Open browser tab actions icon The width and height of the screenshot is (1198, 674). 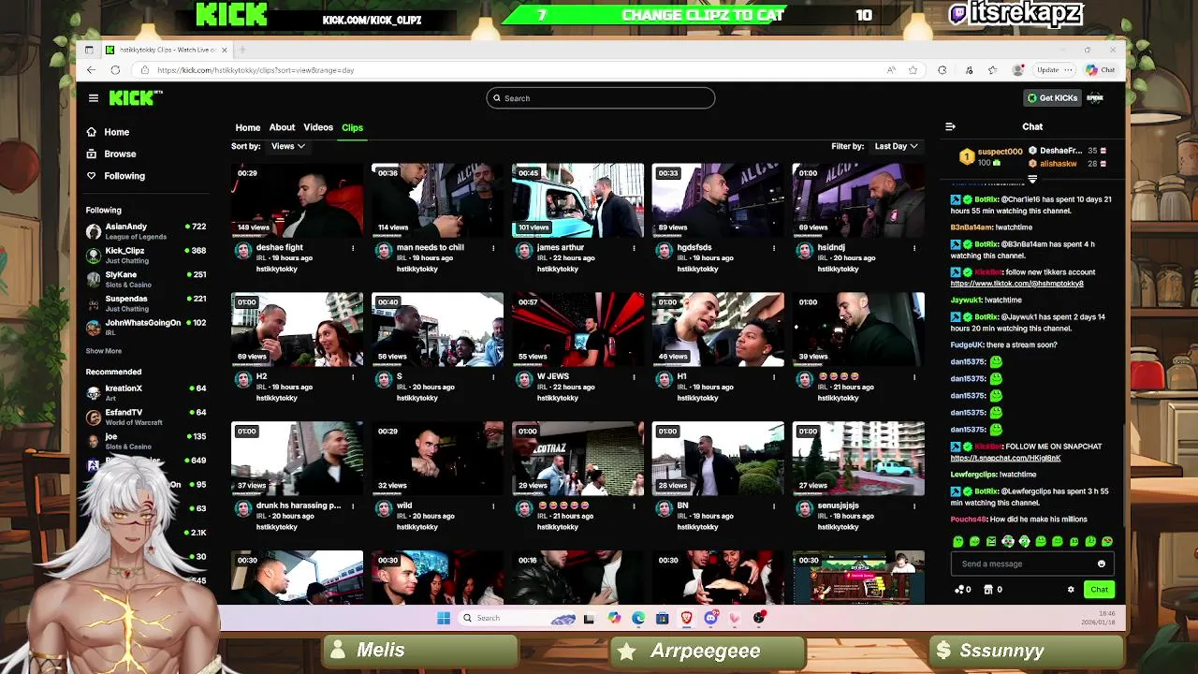[x=89, y=50]
